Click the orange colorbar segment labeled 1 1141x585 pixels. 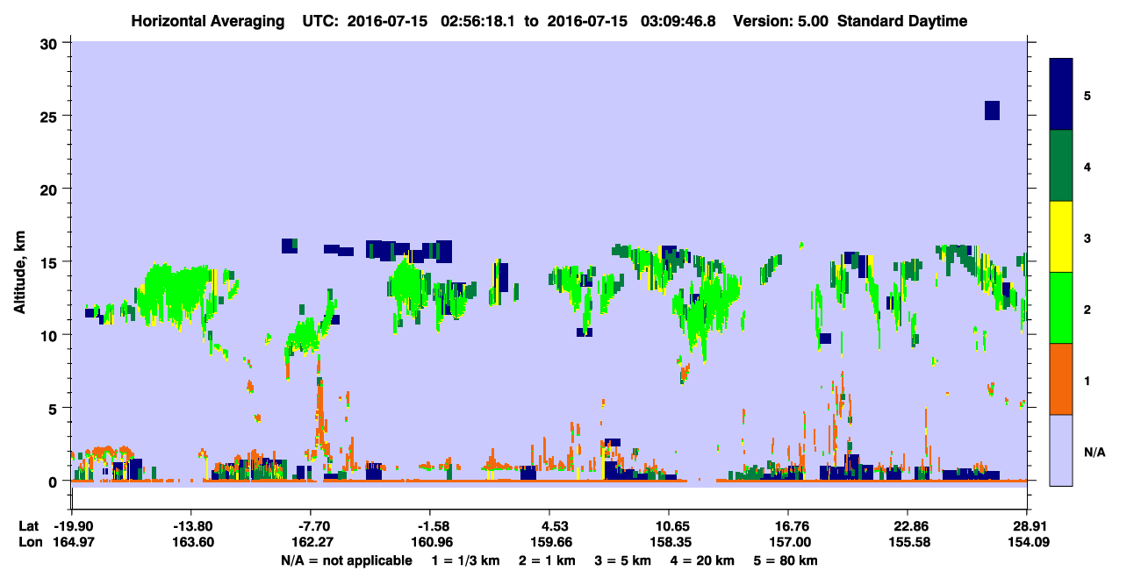(x=1061, y=379)
